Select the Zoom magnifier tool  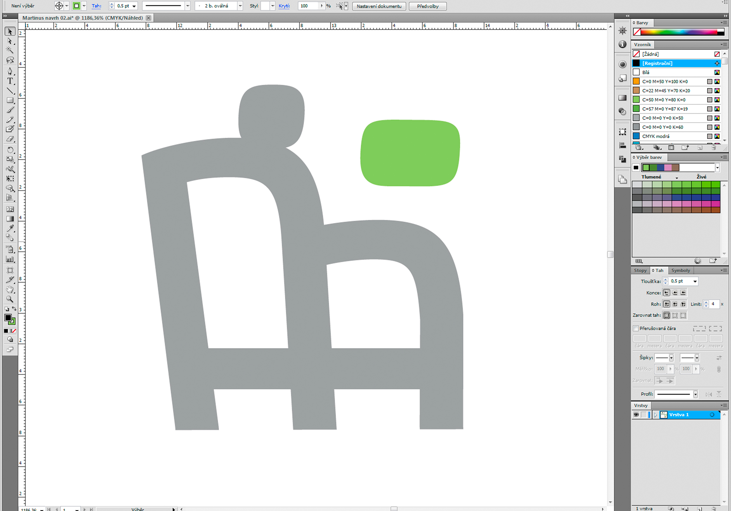(10, 299)
